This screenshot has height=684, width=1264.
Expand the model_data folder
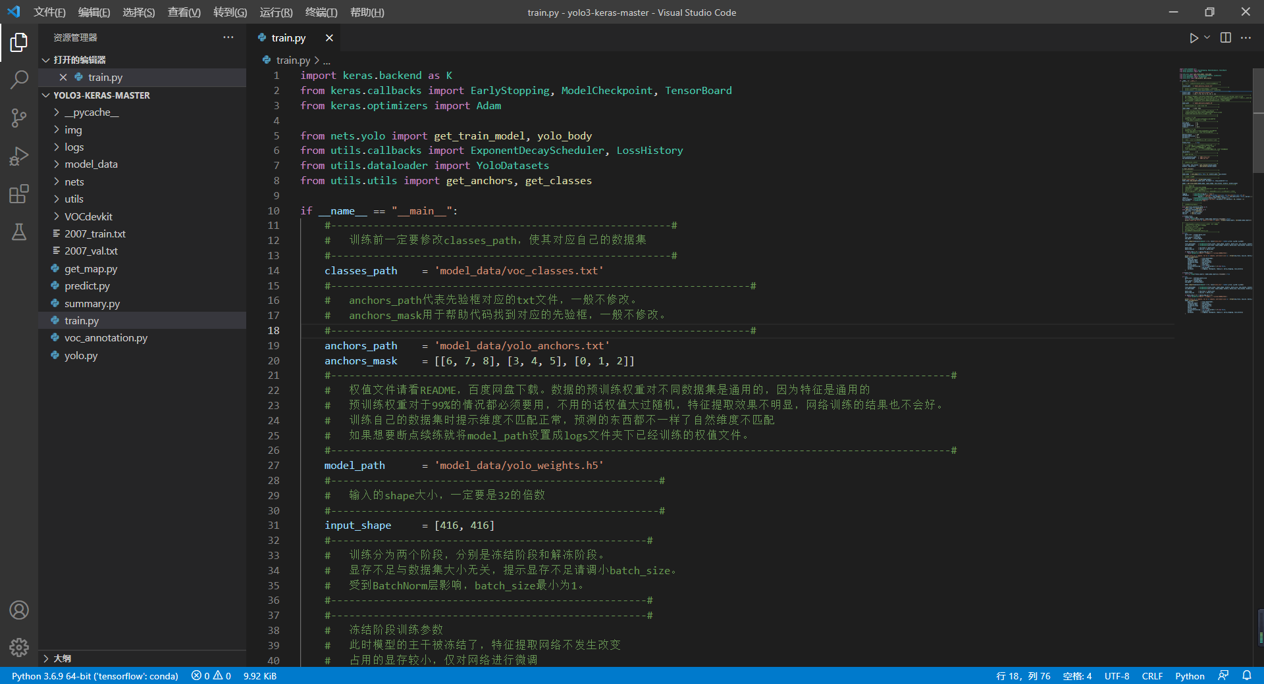tap(142, 164)
